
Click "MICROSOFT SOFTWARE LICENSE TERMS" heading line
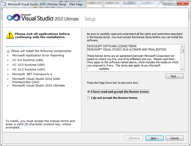tap(112, 46)
